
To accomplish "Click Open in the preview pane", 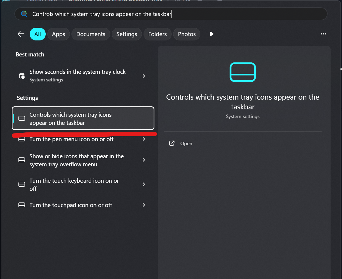I will click(x=186, y=144).
